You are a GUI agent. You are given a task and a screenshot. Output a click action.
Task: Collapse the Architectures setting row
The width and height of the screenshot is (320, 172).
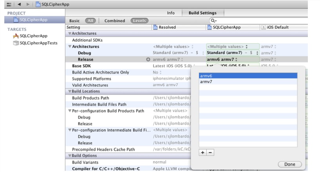point(70,47)
